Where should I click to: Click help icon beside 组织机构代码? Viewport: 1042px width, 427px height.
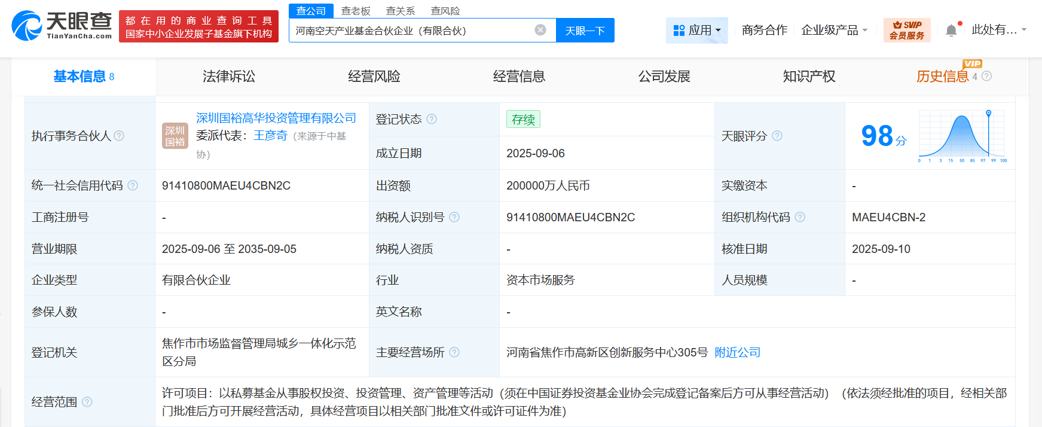tap(800, 217)
